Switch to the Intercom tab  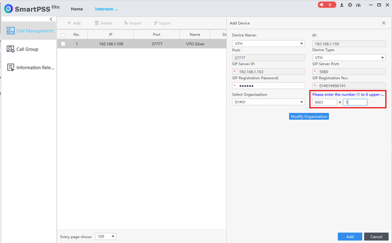coord(107,9)
